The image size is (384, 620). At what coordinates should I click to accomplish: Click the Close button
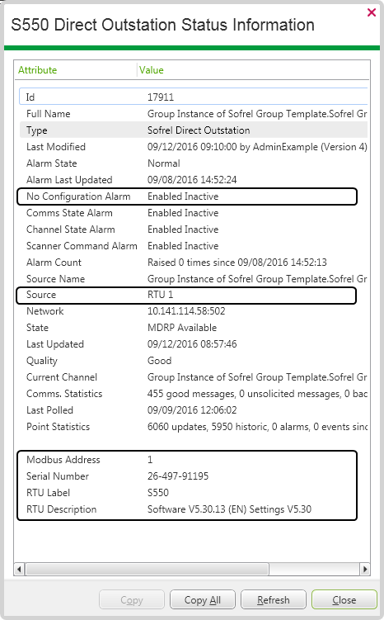[344, 600]
